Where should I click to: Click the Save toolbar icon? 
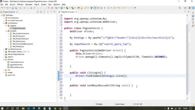[x=13, y=8]
